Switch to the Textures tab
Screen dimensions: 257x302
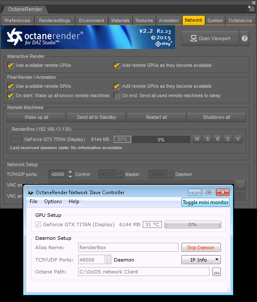pos(144,20)
